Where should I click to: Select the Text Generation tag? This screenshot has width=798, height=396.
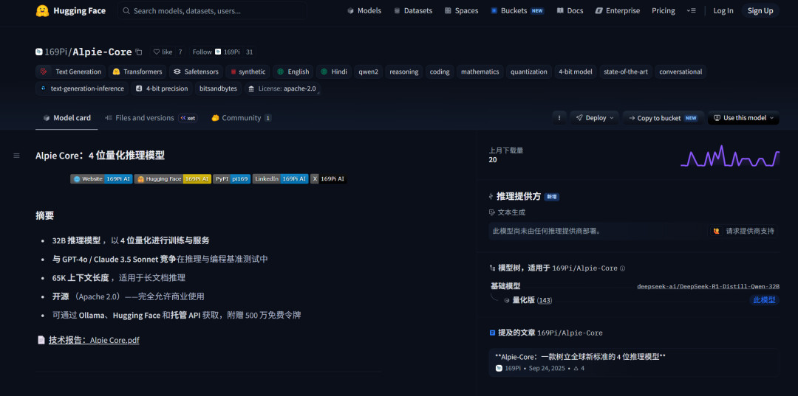(x=71, y=72)
